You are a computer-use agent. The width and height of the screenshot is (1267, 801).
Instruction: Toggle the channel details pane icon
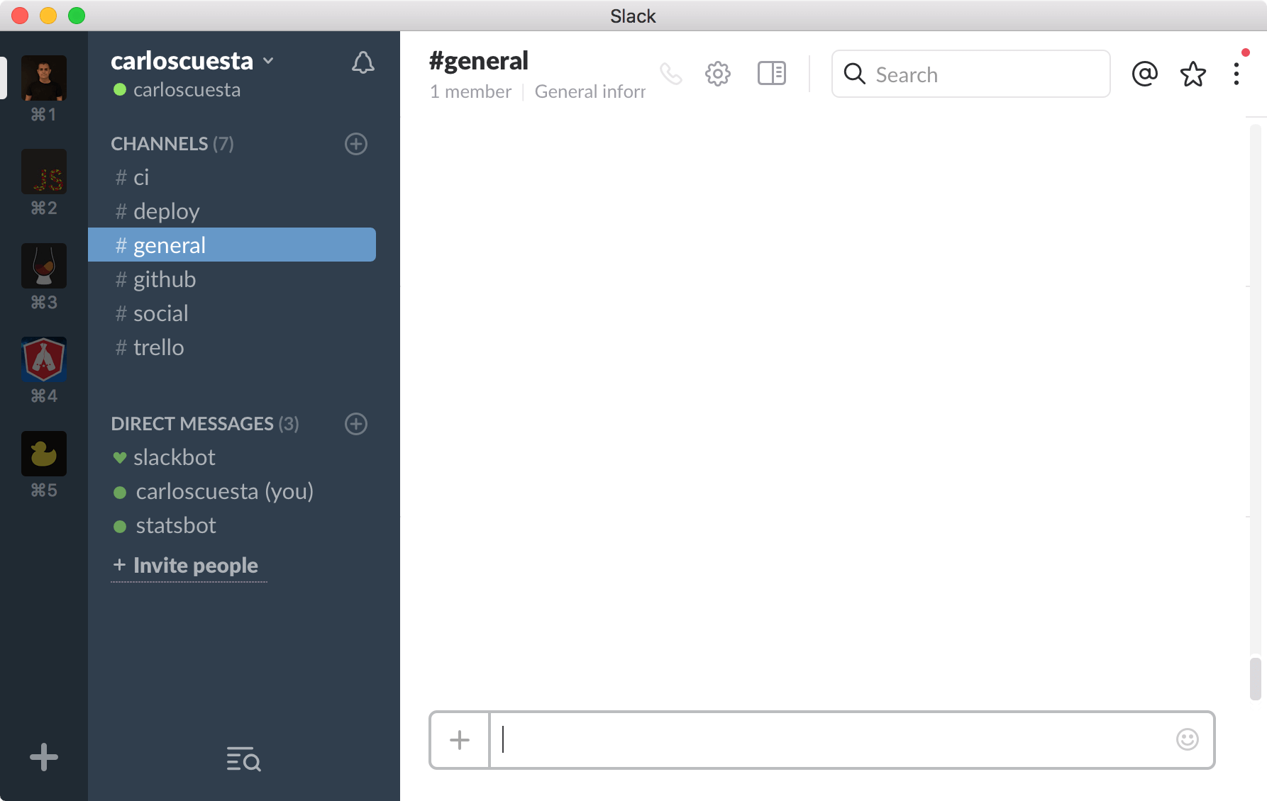coord(772,74)
